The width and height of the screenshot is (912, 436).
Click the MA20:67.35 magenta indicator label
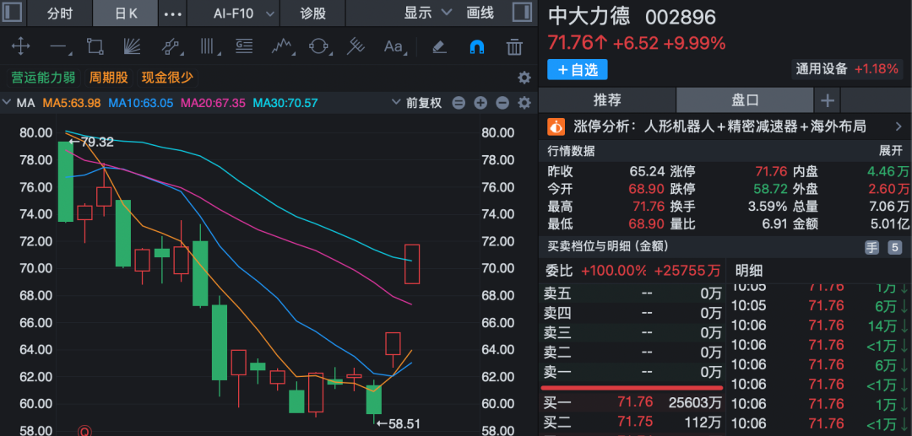(213, 104)
